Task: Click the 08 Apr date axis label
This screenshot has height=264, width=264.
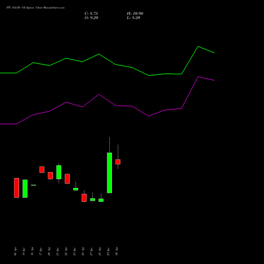Action: point(15,251)
